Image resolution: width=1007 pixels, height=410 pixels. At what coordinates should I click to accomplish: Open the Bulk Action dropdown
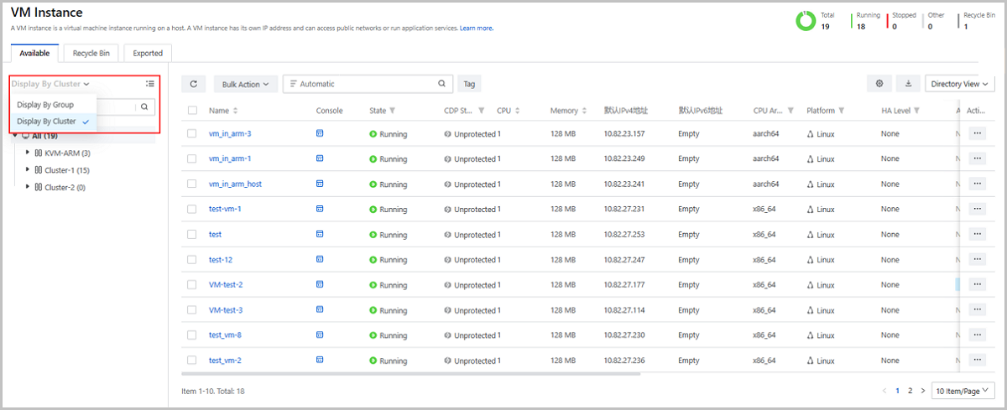[246, 84]
